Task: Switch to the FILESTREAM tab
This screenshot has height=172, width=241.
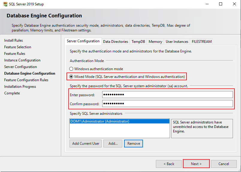Action: 201,42
